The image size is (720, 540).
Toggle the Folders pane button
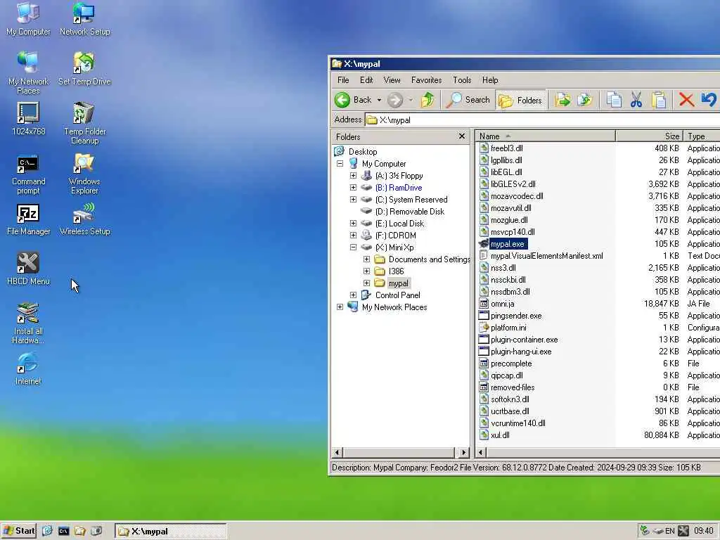(x=521, y=100)
